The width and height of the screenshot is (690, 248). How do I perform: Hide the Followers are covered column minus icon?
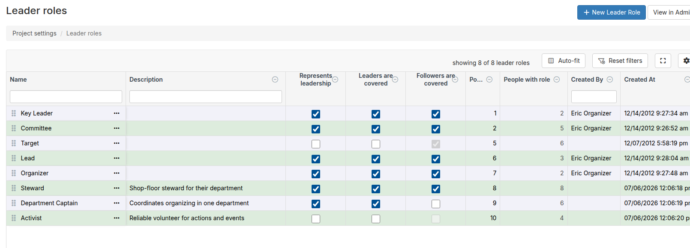(455, 80)
